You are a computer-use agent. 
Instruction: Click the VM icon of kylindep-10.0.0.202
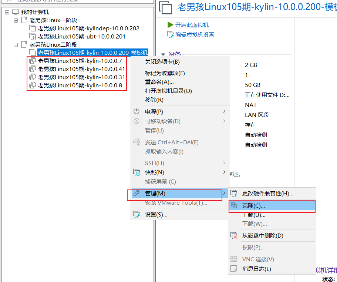pos(33,28)
